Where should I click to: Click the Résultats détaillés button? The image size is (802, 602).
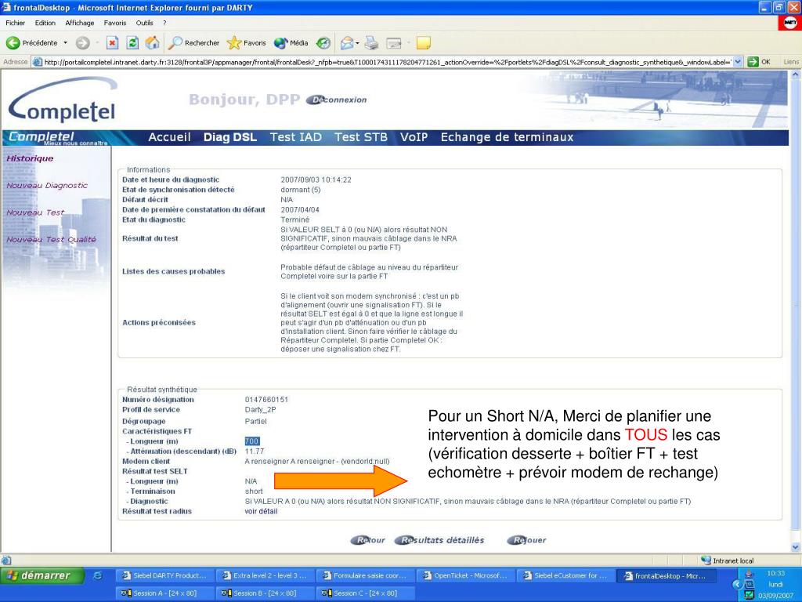(x=439, y=540)
